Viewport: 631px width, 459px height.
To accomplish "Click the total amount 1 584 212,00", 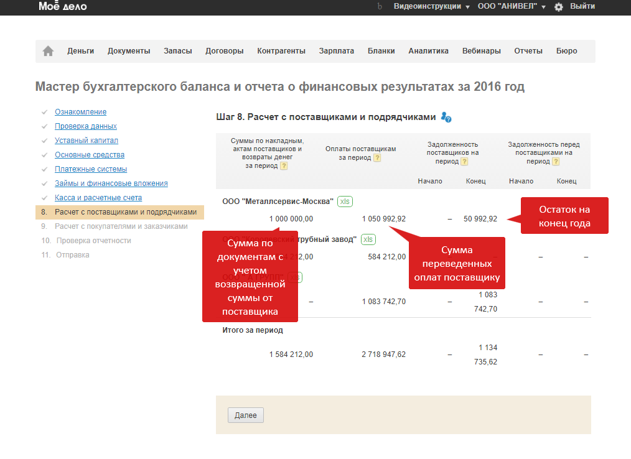I will coord(291,355).
